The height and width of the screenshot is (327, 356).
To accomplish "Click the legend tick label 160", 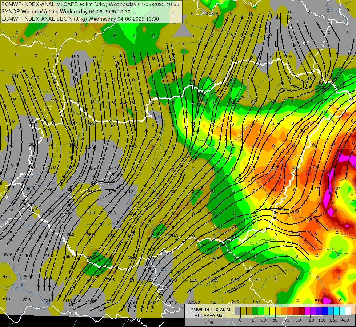I will point(322,320).
